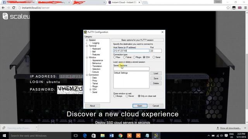
Task: Close PuTTY Configuration dialog
Action: (x=162, y=32)
